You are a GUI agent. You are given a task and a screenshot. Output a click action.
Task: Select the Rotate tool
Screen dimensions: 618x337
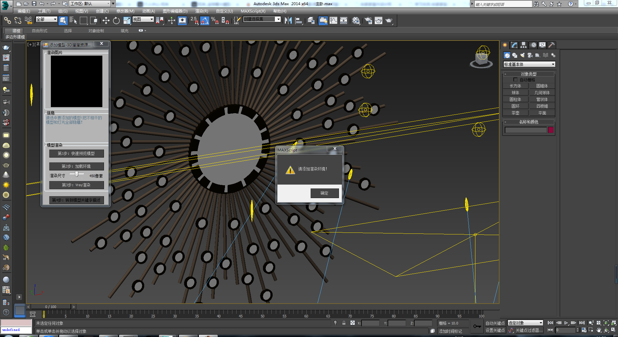(116, 21)
